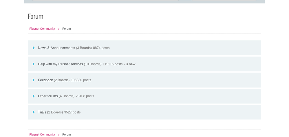Expand the News & Announcements arrow
Screen dimensions: 289x137
(34, 48)
